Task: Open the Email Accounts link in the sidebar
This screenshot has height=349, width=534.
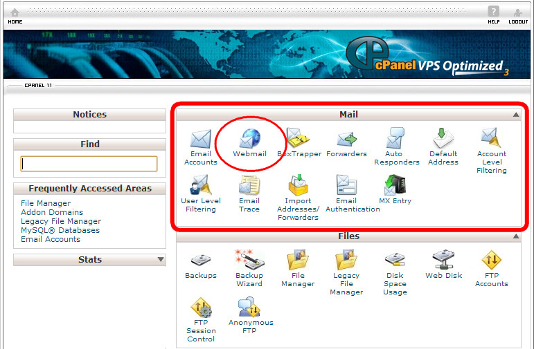Action: 51,239
